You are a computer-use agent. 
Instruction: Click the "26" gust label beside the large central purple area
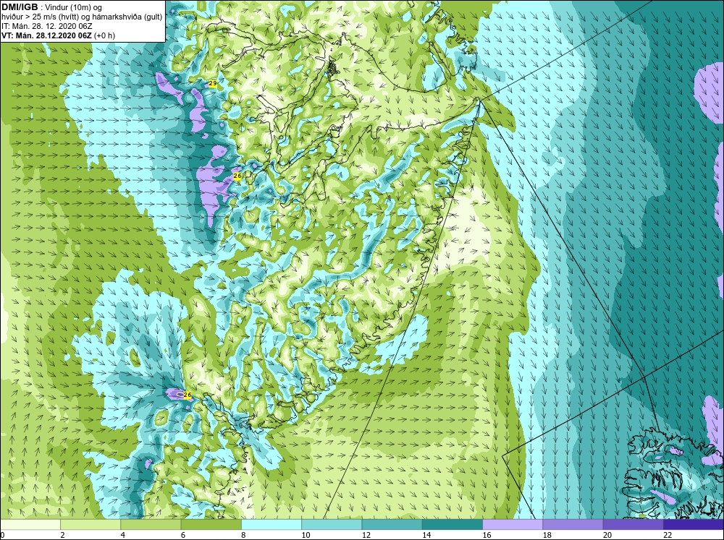(x=237, y=176)
